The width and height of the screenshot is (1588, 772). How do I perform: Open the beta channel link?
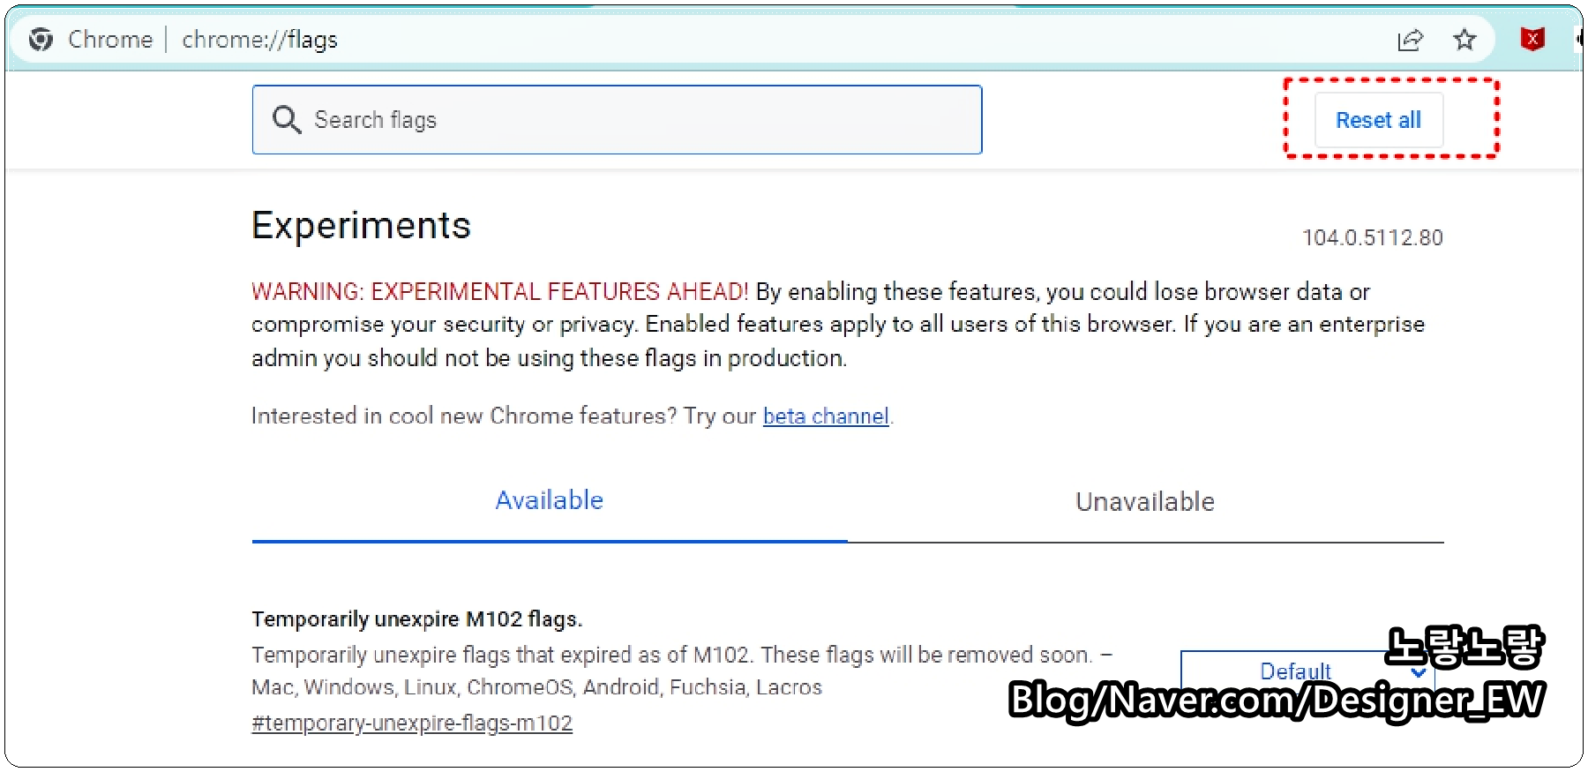coord(826,416)
